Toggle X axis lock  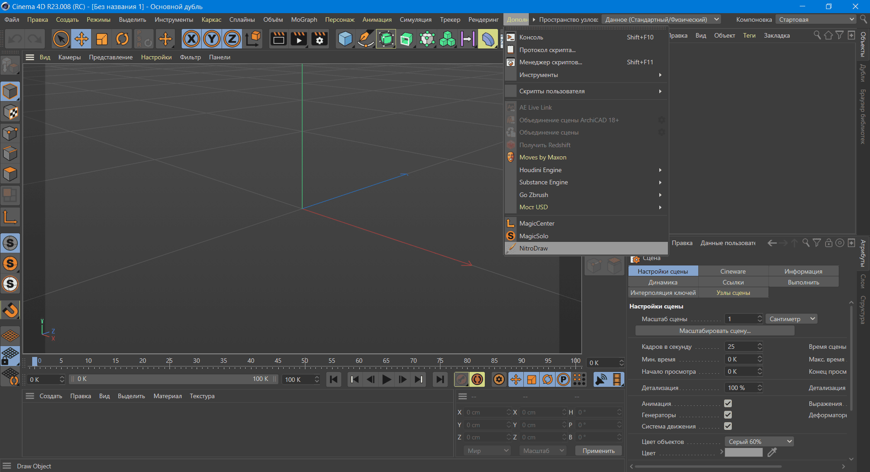click(191, 39)
